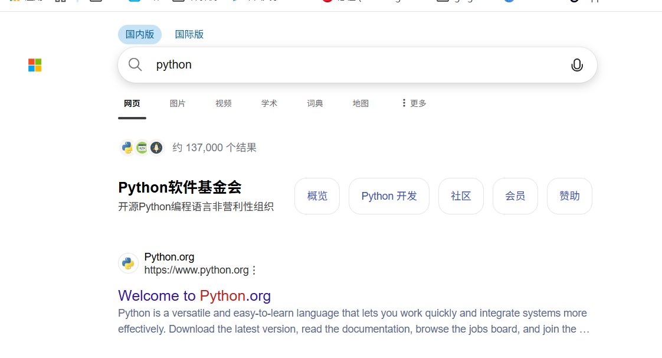Activate microphone voice search icon
662x358 pixels.
pyautogui.click(x=576, y=65)
